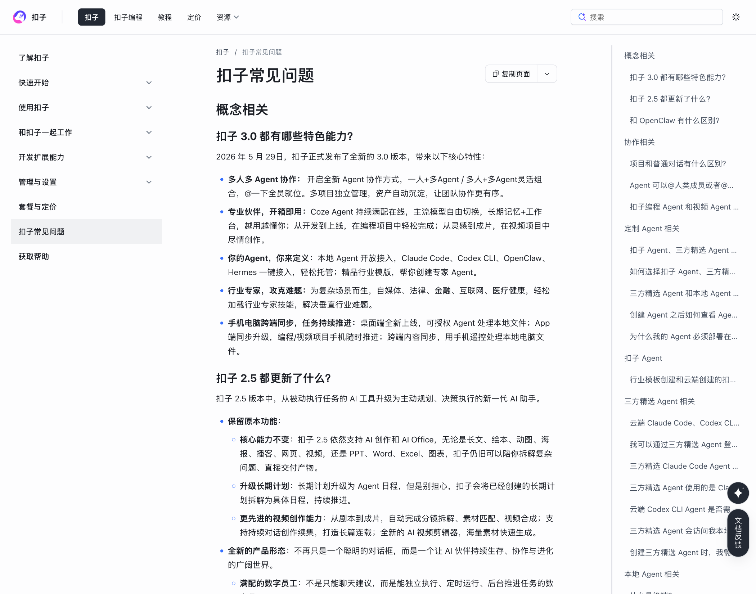Open 套餐与定价 in the sidebar
Screen dimensions: 756x594
pos(86,207)
